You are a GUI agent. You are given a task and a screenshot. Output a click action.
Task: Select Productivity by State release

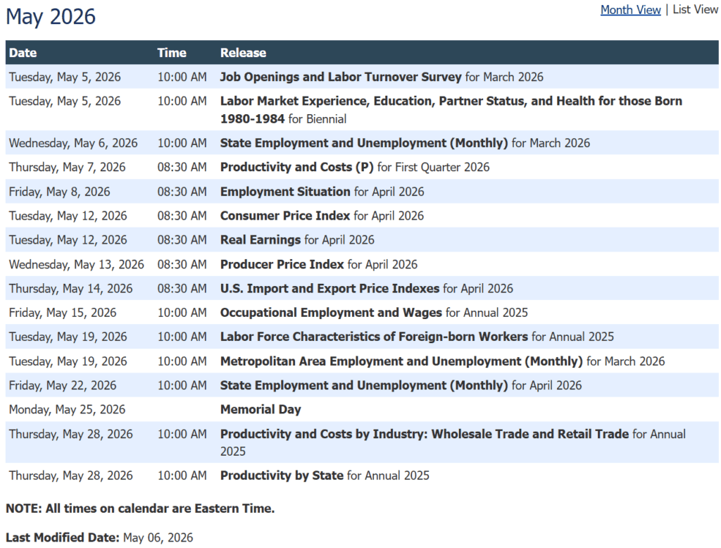(x=282, y=475)
